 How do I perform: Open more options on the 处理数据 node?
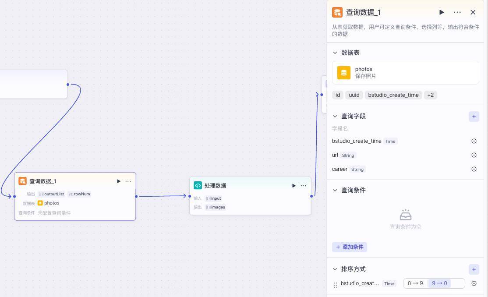click(x=303, y=185)
